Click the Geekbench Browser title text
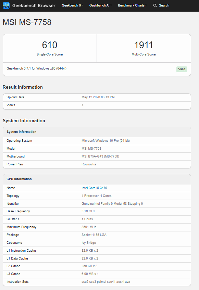This screenshot has width=199, height=290. [x=34, y=5]
